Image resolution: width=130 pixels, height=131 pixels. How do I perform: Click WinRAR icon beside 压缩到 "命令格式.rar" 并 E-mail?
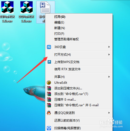(49, 105)
